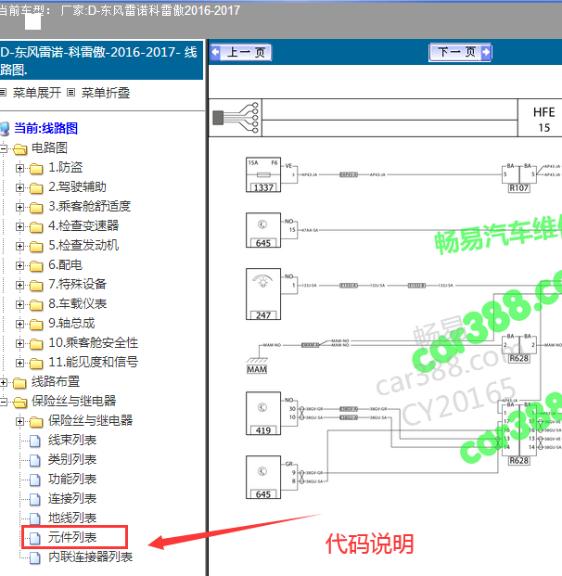Open the 地线列表 page
Screen dimensions: 562x576
pos(72,518)
